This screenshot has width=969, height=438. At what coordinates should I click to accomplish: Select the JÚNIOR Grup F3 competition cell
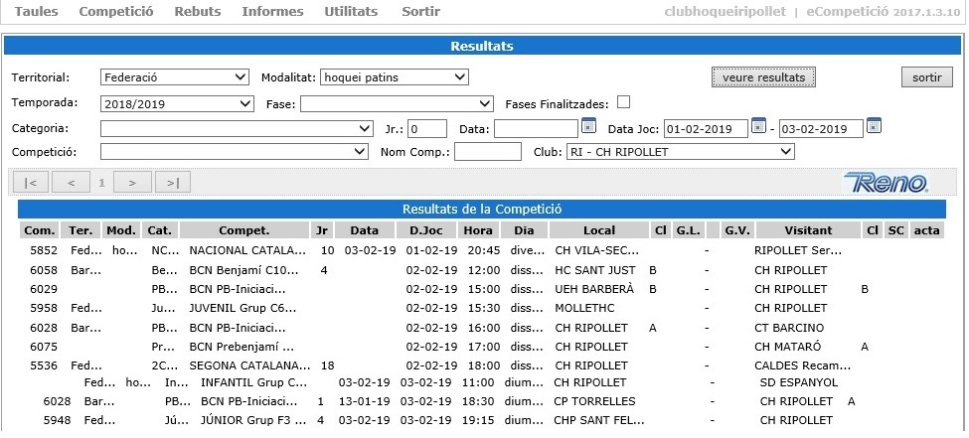click(253, 420)
